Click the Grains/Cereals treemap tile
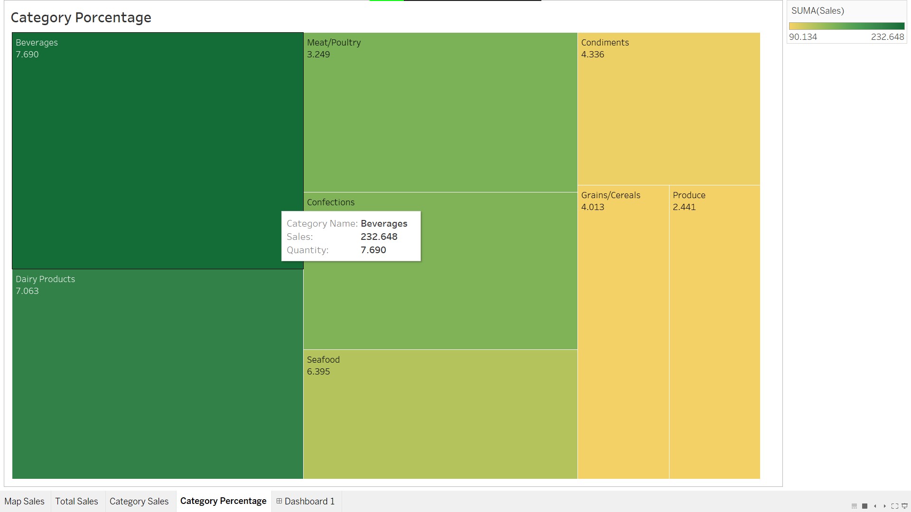This screenshot has height=512, width=911. pyautogui.click(x=623, y=332)
